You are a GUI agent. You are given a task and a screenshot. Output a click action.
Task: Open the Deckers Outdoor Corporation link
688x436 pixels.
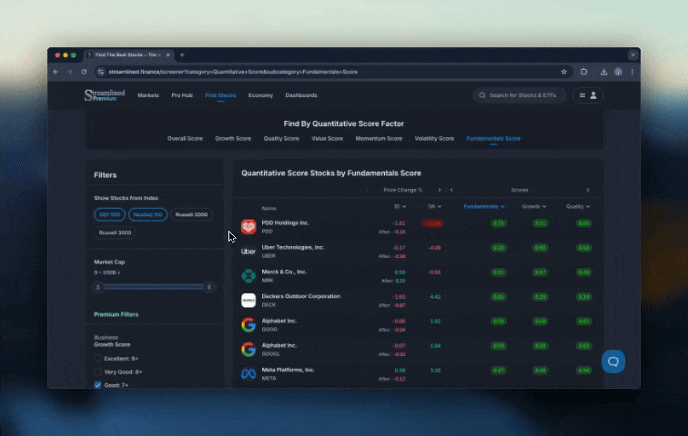point(301,296)
